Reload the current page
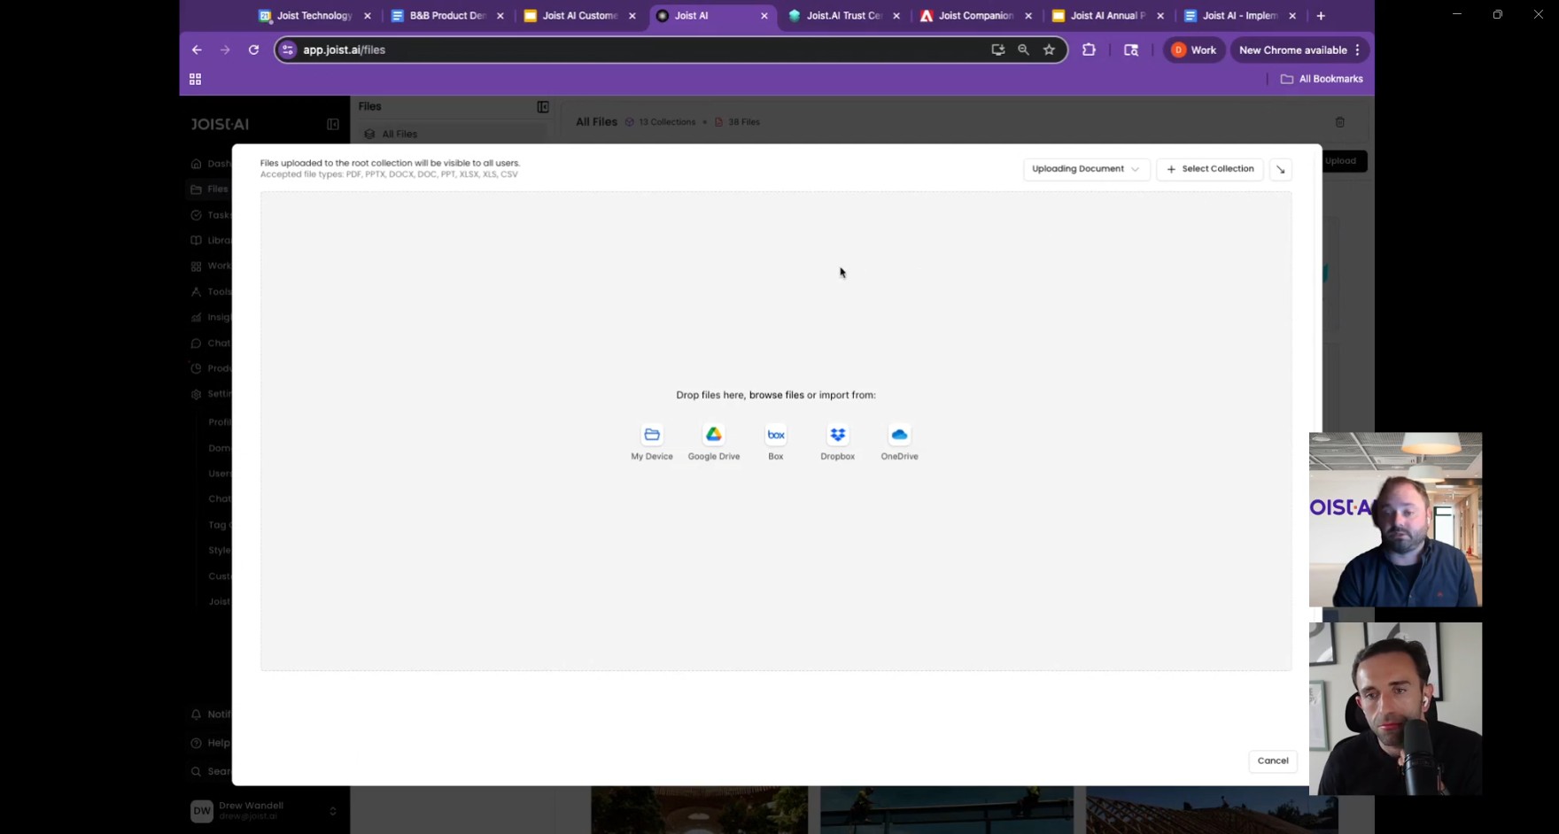Image resolution: width=1559 pixels, height=834 pixels. [253, 50]
